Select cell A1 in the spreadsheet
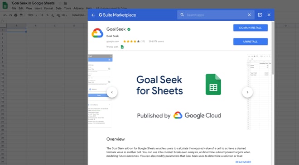The width and height of the screenshot is (299, 165). [x=17, y=30]
